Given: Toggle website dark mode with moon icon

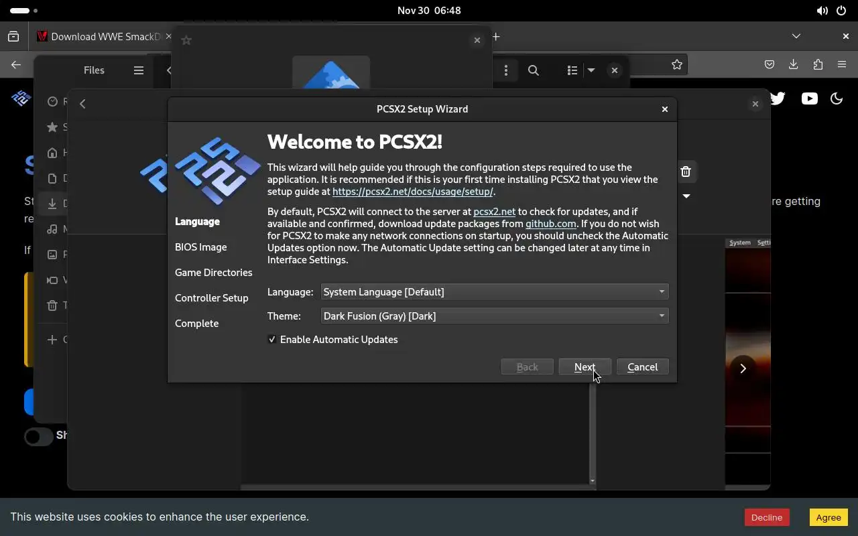Looking at the screenshot, I should pyautogui.click(x=837, y=98).
